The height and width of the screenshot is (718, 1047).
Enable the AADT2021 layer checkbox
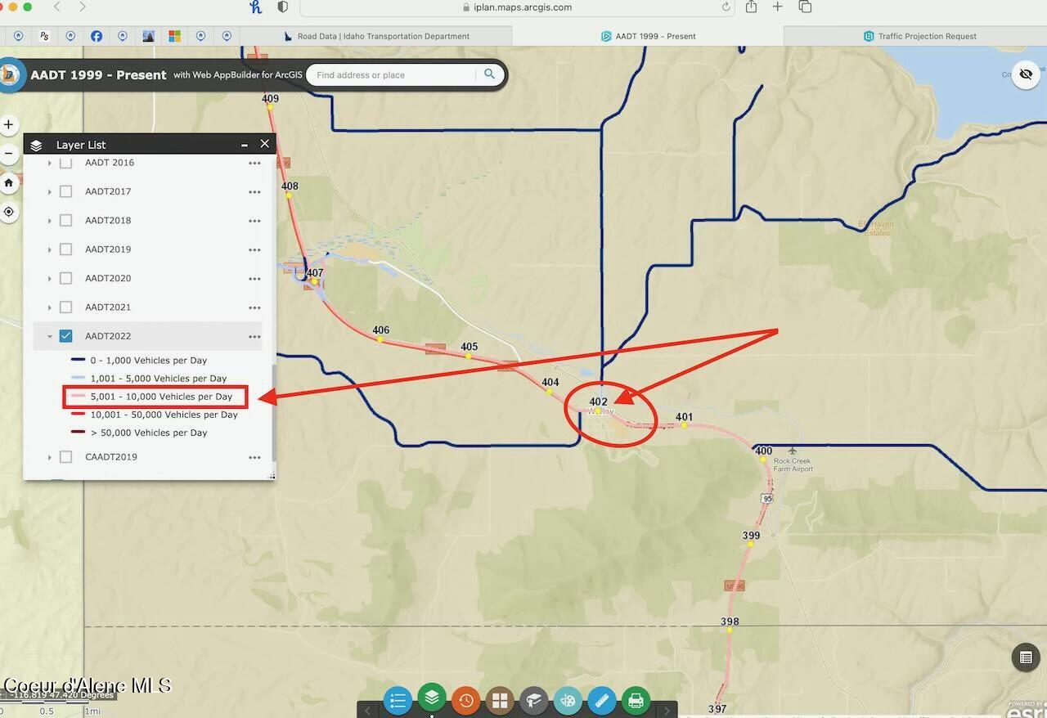click(66, 307)
